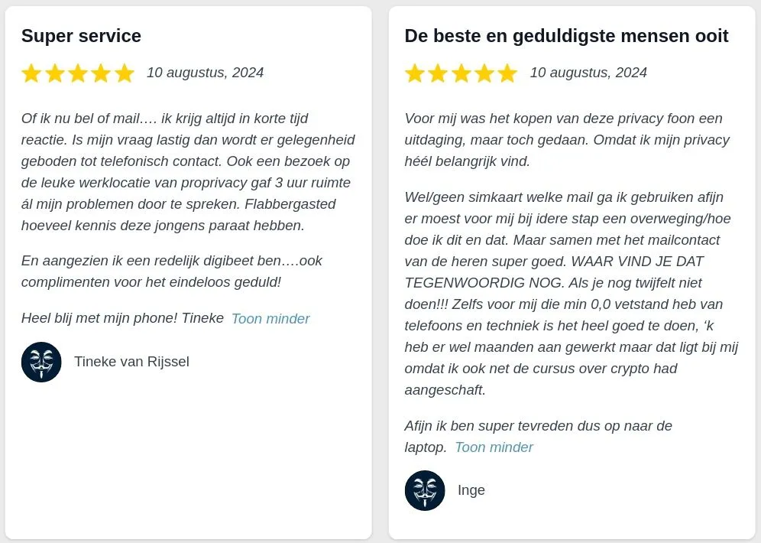Image resolution: width=761 pixels, height=543 pixels.
Task: Click the date on Inge's review
Action: coord(589,73)
